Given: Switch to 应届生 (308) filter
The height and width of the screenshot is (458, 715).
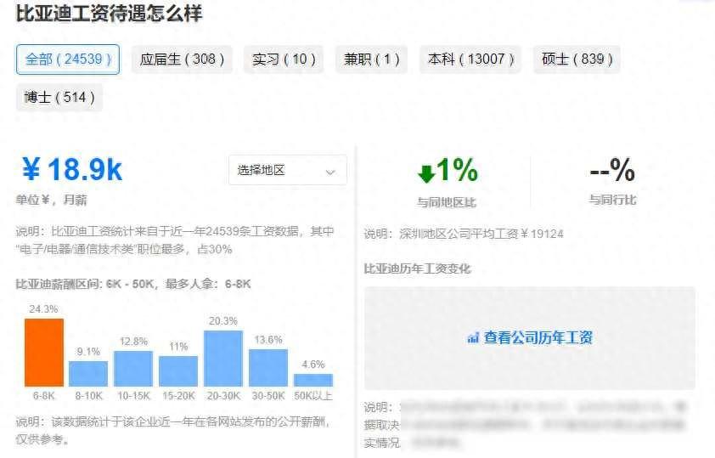Looking at the screenshot, I should click(182, 59).
